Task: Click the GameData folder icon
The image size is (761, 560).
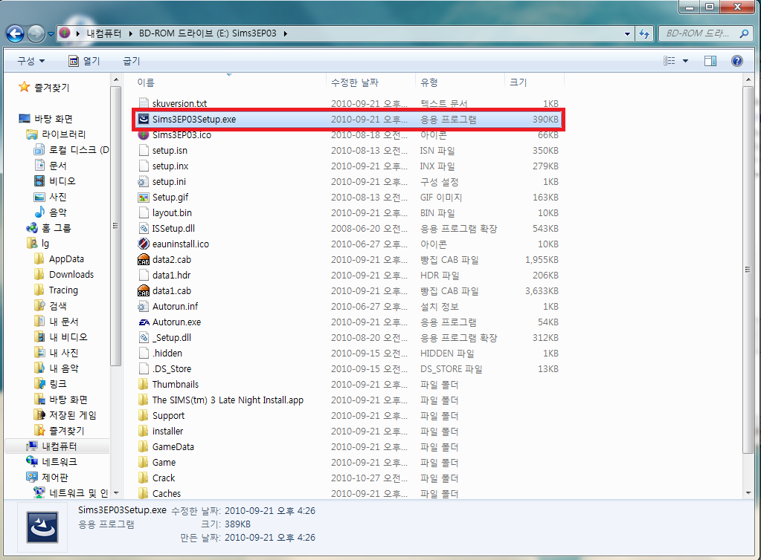Action: (x=143, y=446)
